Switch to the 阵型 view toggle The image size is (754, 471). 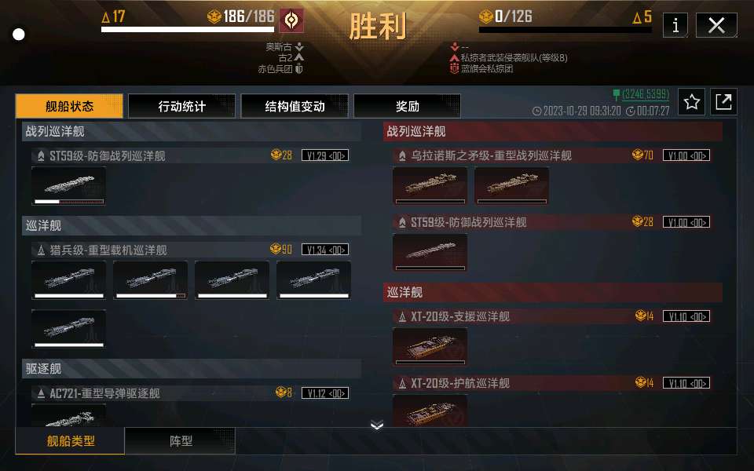(181, 440)
